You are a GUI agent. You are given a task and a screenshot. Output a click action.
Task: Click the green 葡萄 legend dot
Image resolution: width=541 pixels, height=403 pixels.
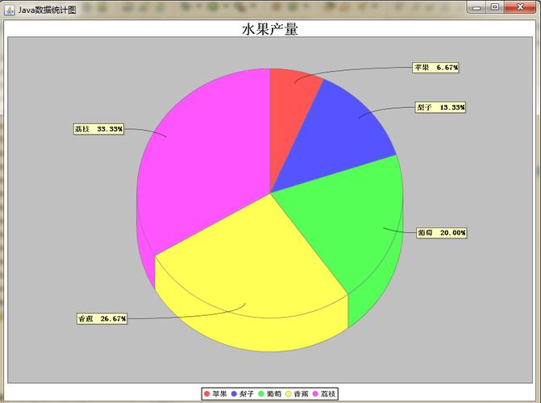[261, 393]
